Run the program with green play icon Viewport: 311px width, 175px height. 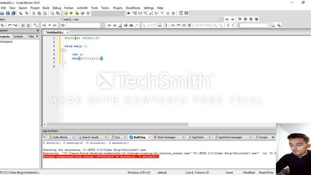[71, 13]
